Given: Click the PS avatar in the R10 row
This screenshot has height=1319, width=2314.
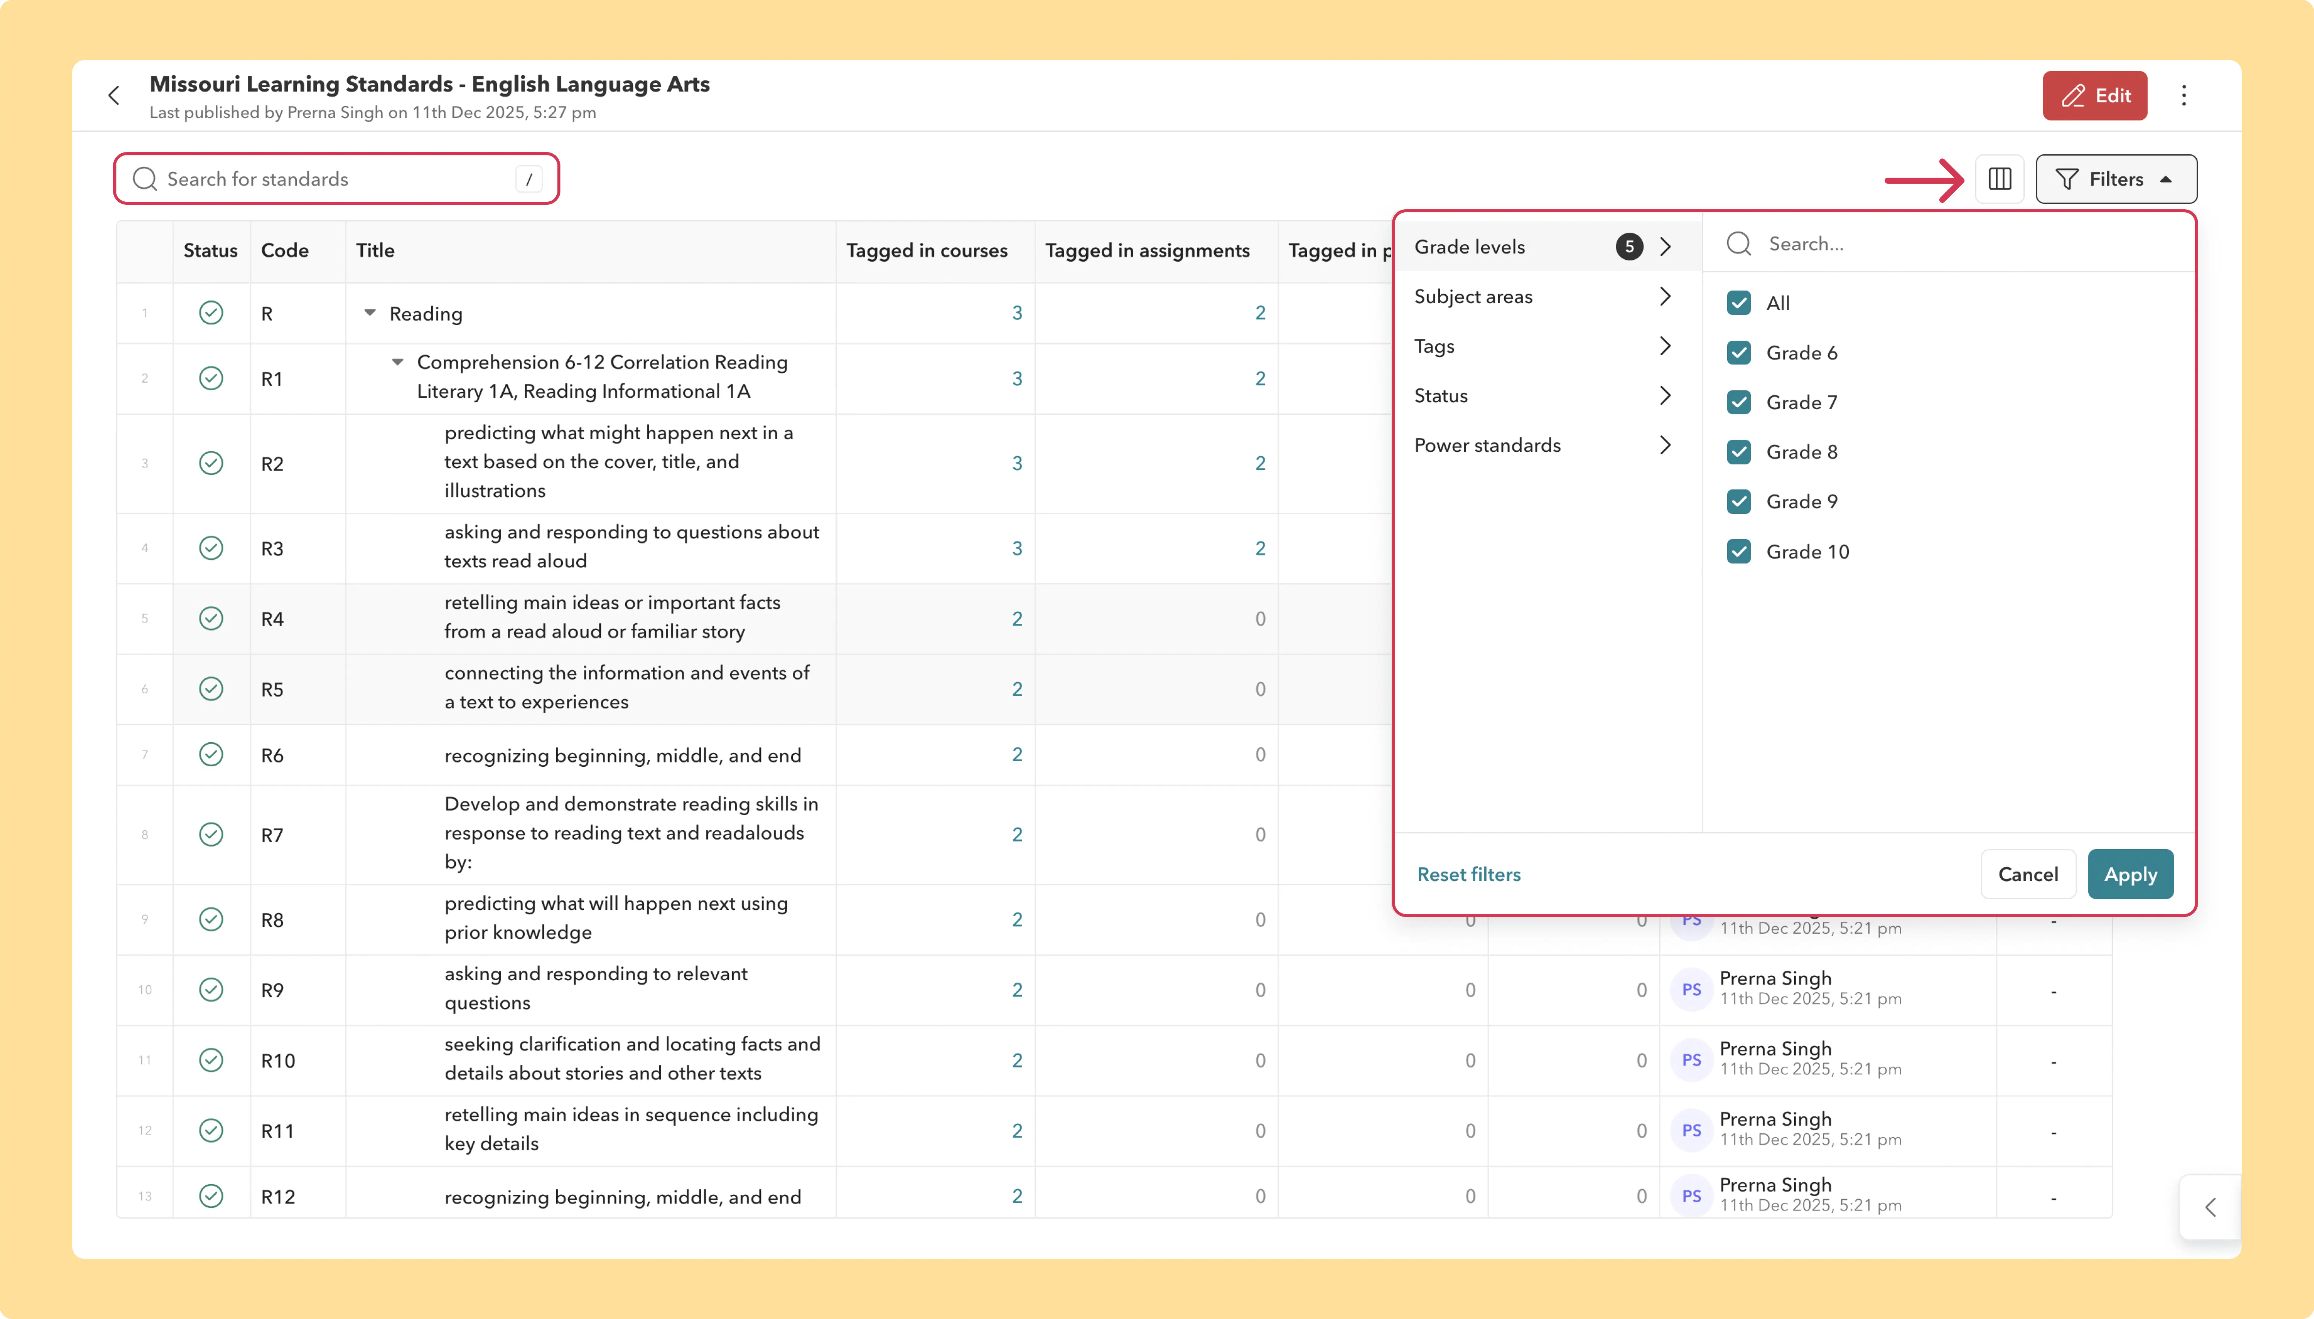Looking at the screenshot, I should click(x=1691, y=1060).
